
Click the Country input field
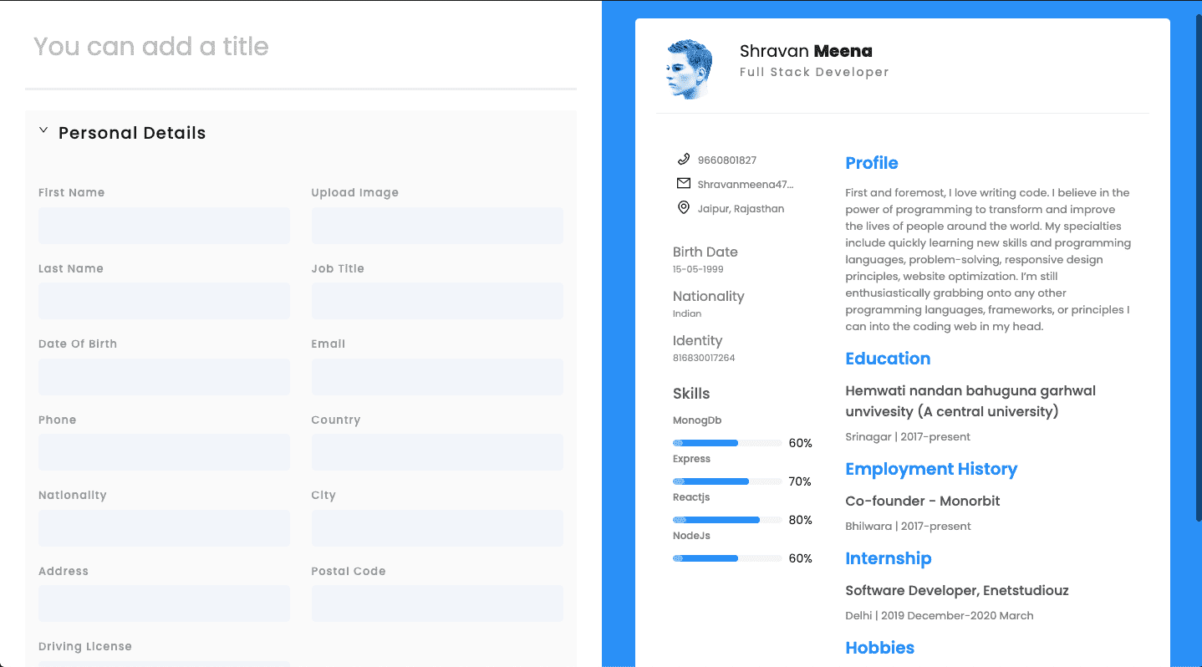[x=437, y=452]
